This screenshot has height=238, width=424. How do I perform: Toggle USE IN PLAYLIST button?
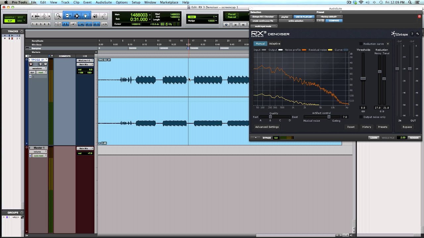coord(304,17)
